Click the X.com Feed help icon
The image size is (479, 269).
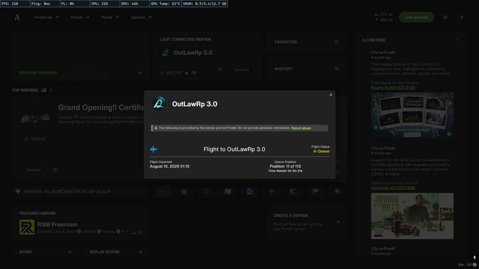click(457, 40)
